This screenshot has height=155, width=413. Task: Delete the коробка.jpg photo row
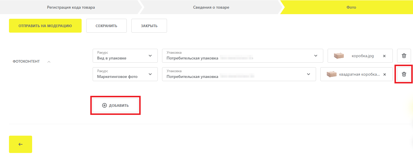404,56
